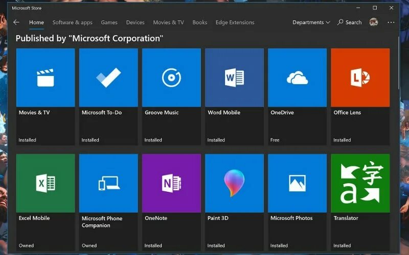Click the Installed label under Word Mobile

(x=216, y=140)
